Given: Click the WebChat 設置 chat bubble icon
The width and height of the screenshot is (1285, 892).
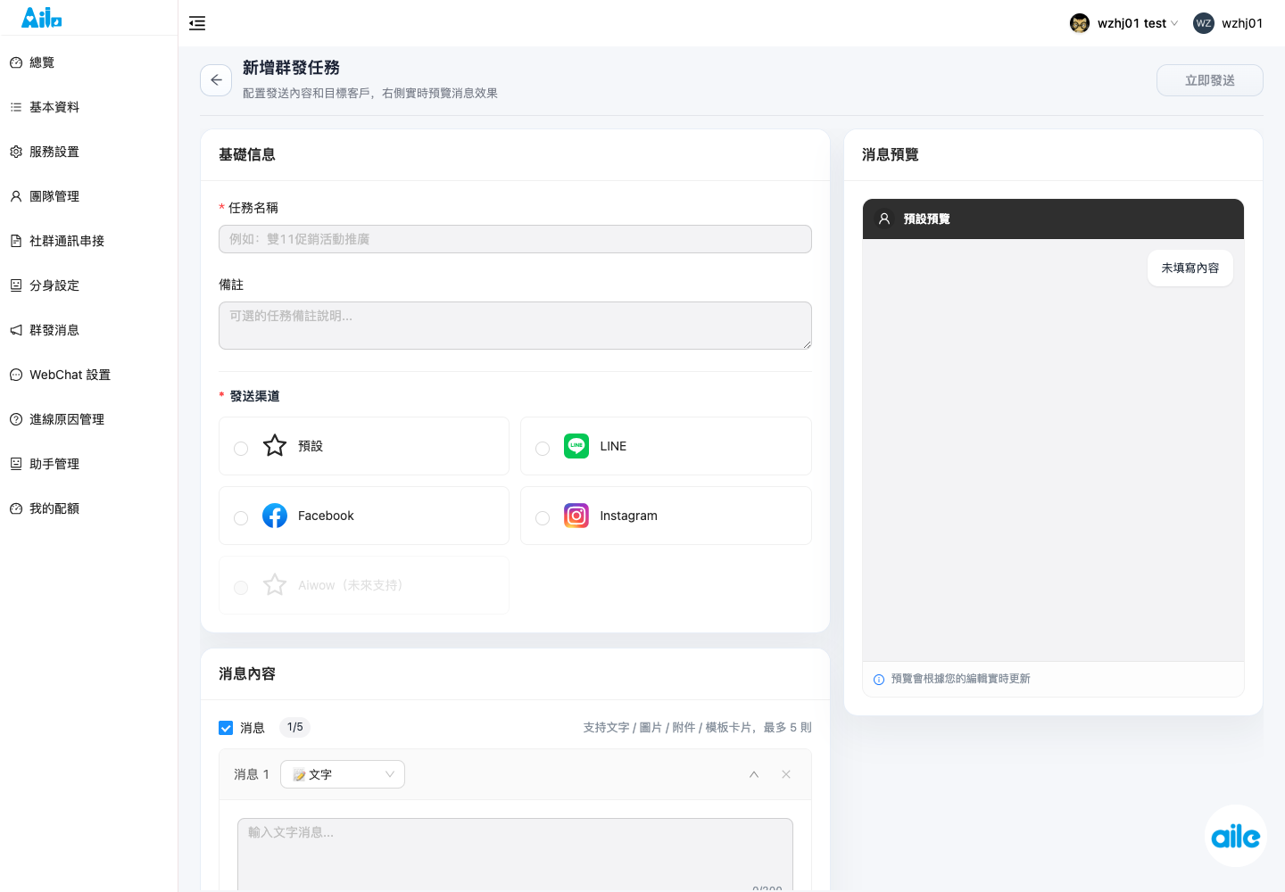Looking at the screenshot, I should [16, 375].
